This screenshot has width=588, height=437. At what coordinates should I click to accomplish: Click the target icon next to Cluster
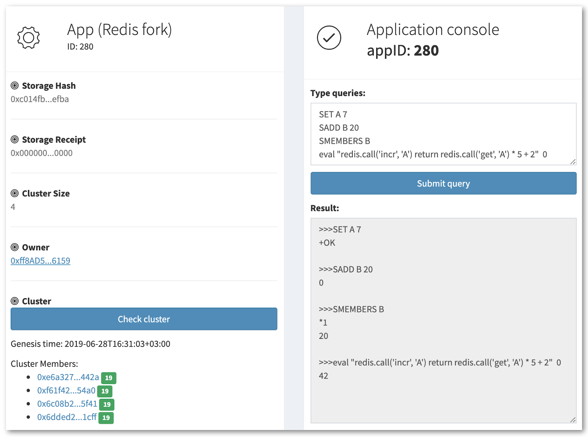(x=15, y=301)
